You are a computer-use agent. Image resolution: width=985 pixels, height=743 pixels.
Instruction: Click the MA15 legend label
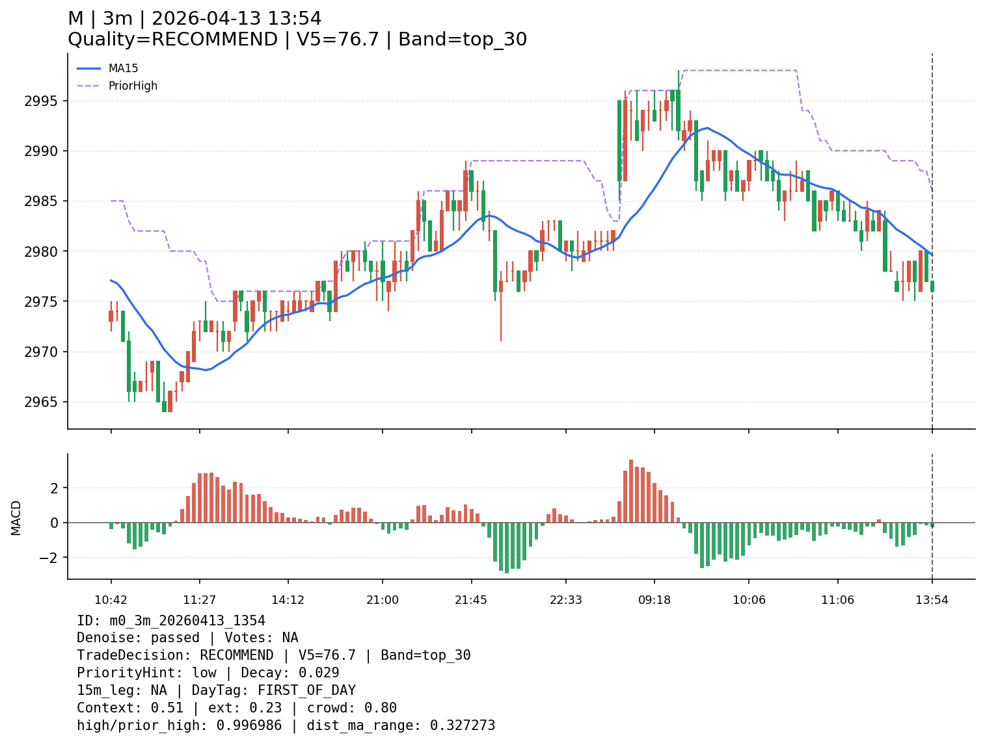pos(123,68)
